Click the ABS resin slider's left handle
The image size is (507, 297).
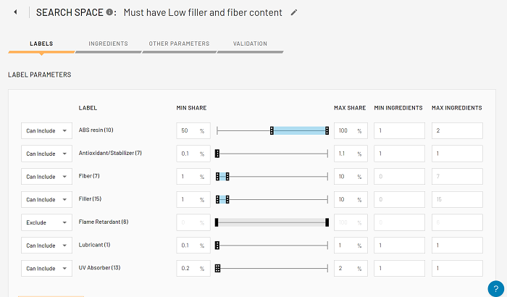272,130
